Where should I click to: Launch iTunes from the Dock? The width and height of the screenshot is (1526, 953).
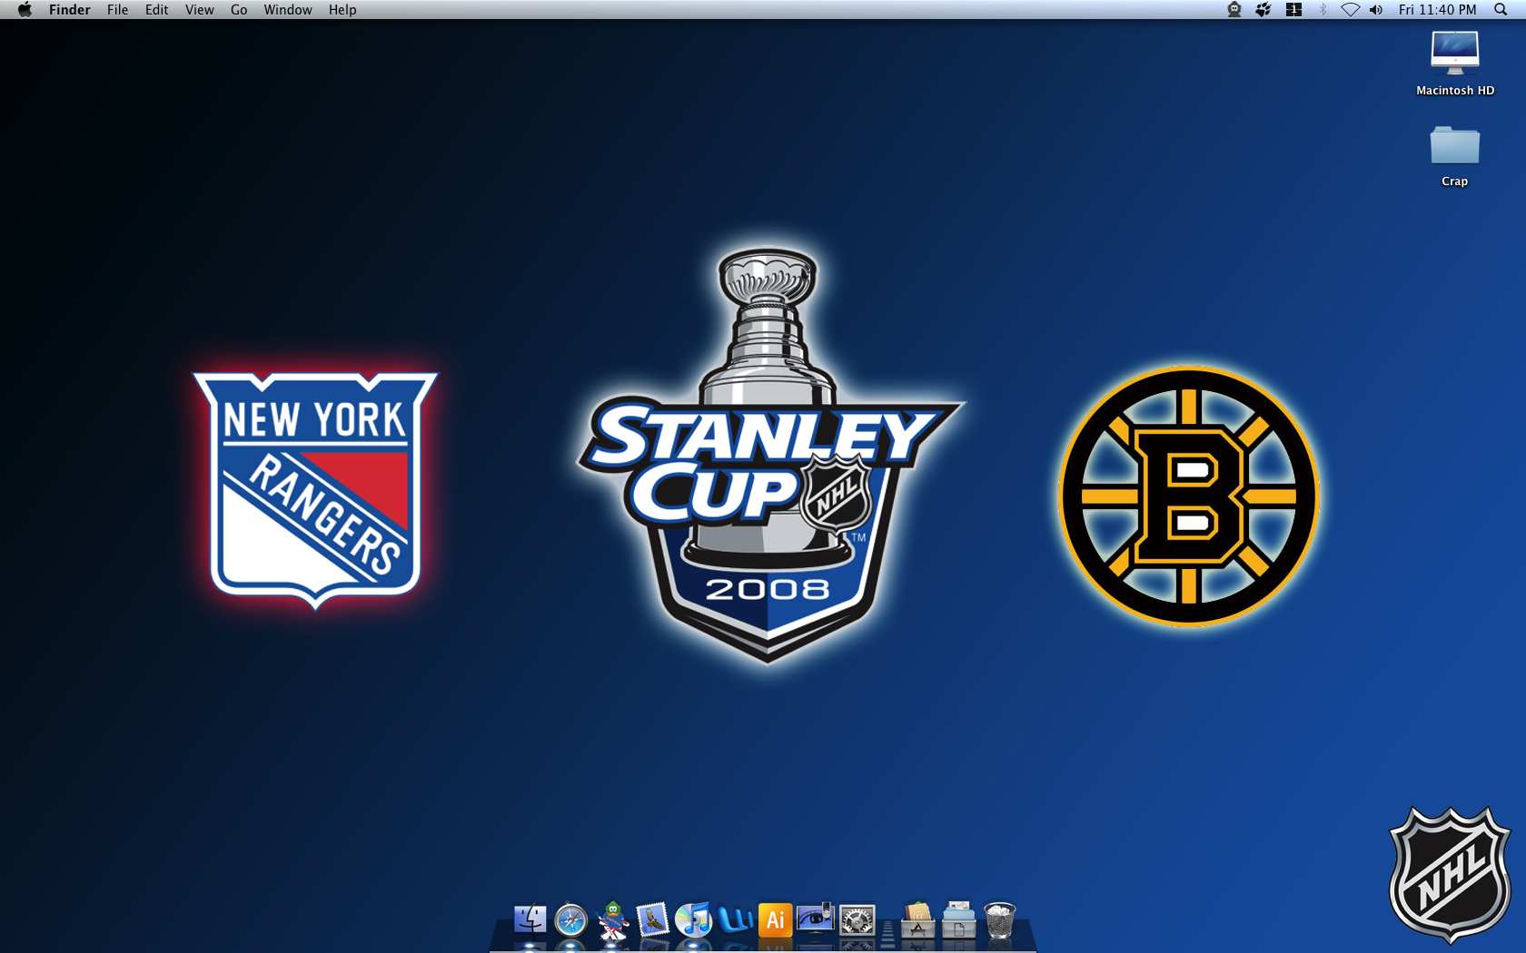(x=694, y=920)
